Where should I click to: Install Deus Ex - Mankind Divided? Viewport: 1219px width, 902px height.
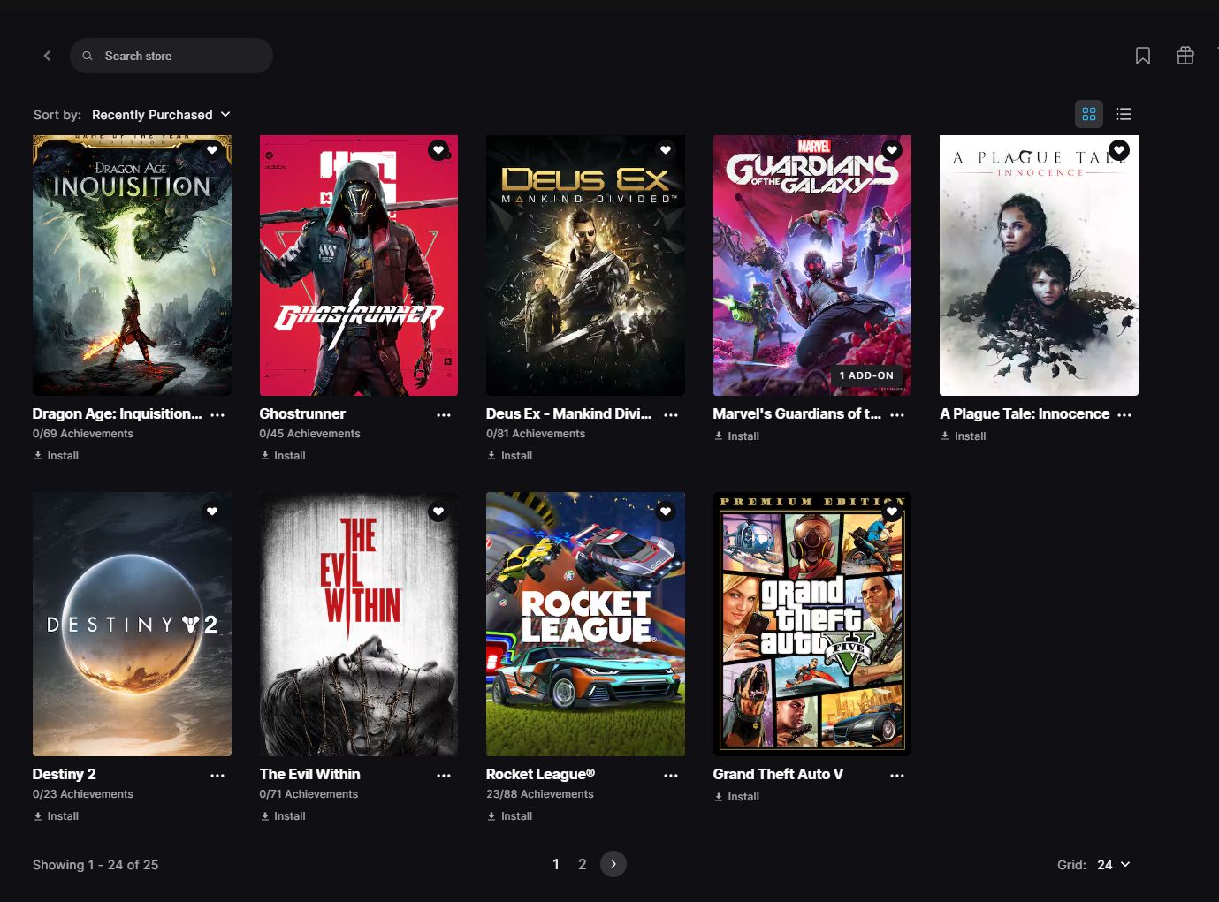pyautogui.click(x=509, y=456)
